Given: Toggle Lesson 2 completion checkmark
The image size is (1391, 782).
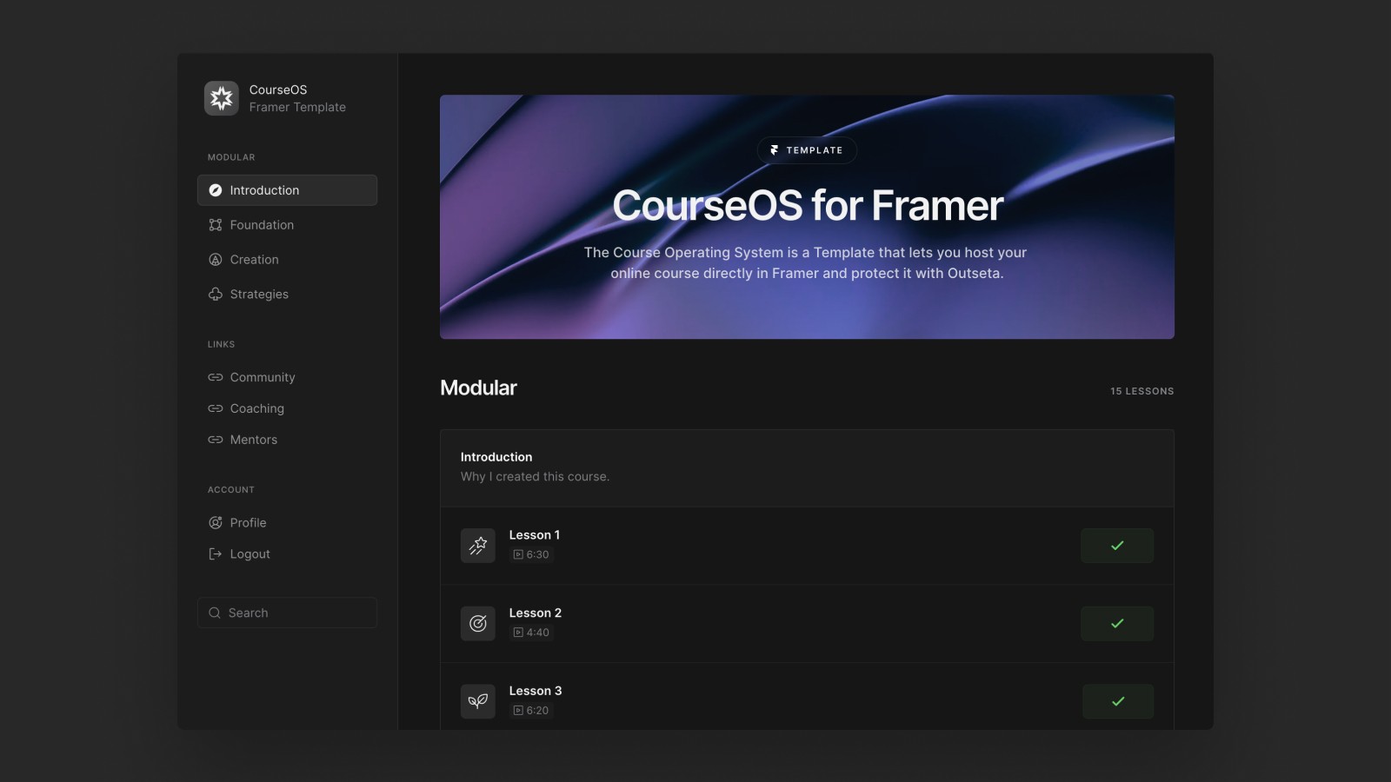Looking at the screenshot, I should [x=1117, y=624].
